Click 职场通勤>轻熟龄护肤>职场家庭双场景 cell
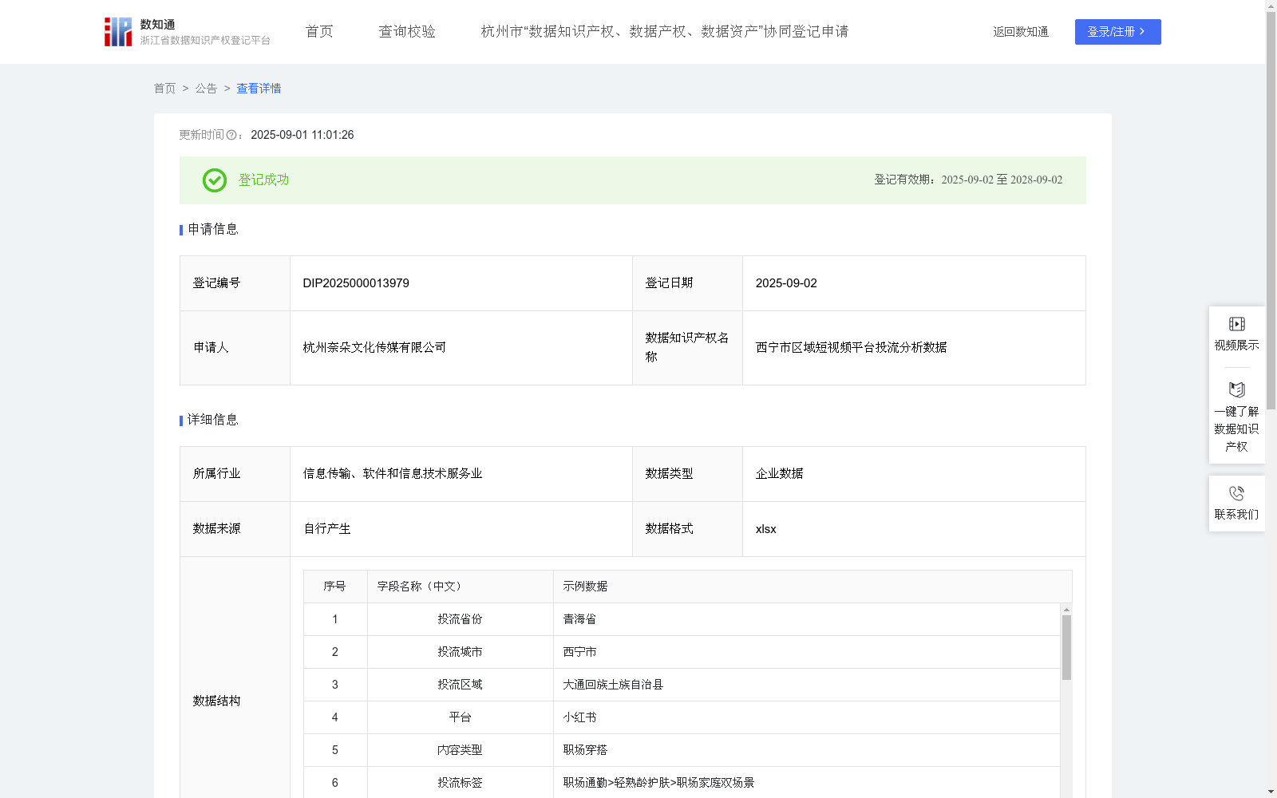The width and height of the screenshot is (1277, 798). pyautogui.click(x=807, y=783)
